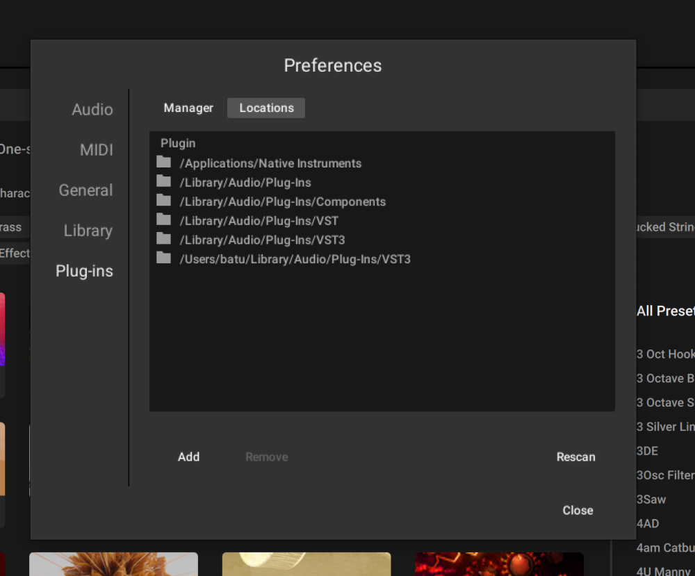
Task: Select the 3 Oct Hook preset
Action: click(x=665, y=354)
